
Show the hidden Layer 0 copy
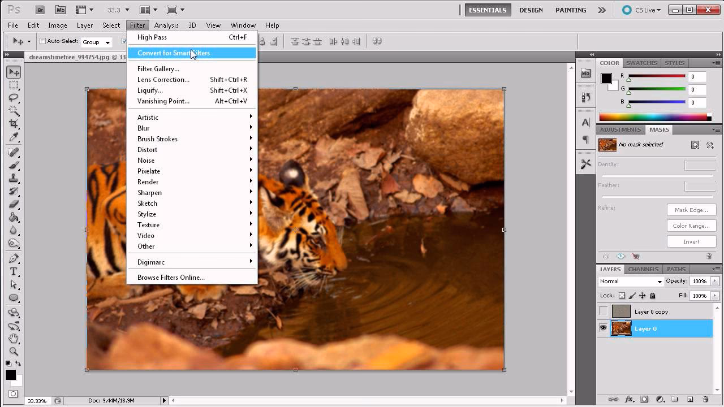[x=604, y=311]
